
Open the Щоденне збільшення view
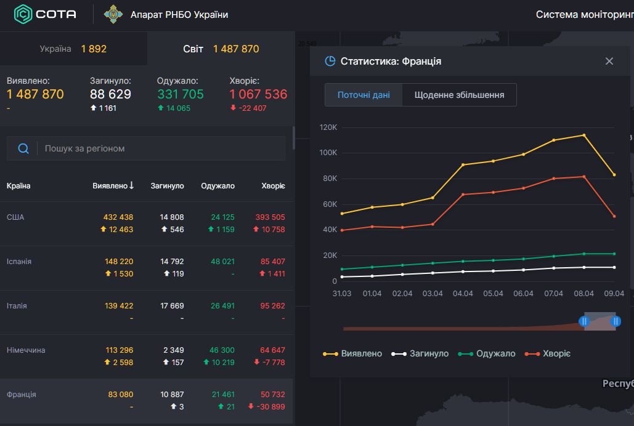459,95
